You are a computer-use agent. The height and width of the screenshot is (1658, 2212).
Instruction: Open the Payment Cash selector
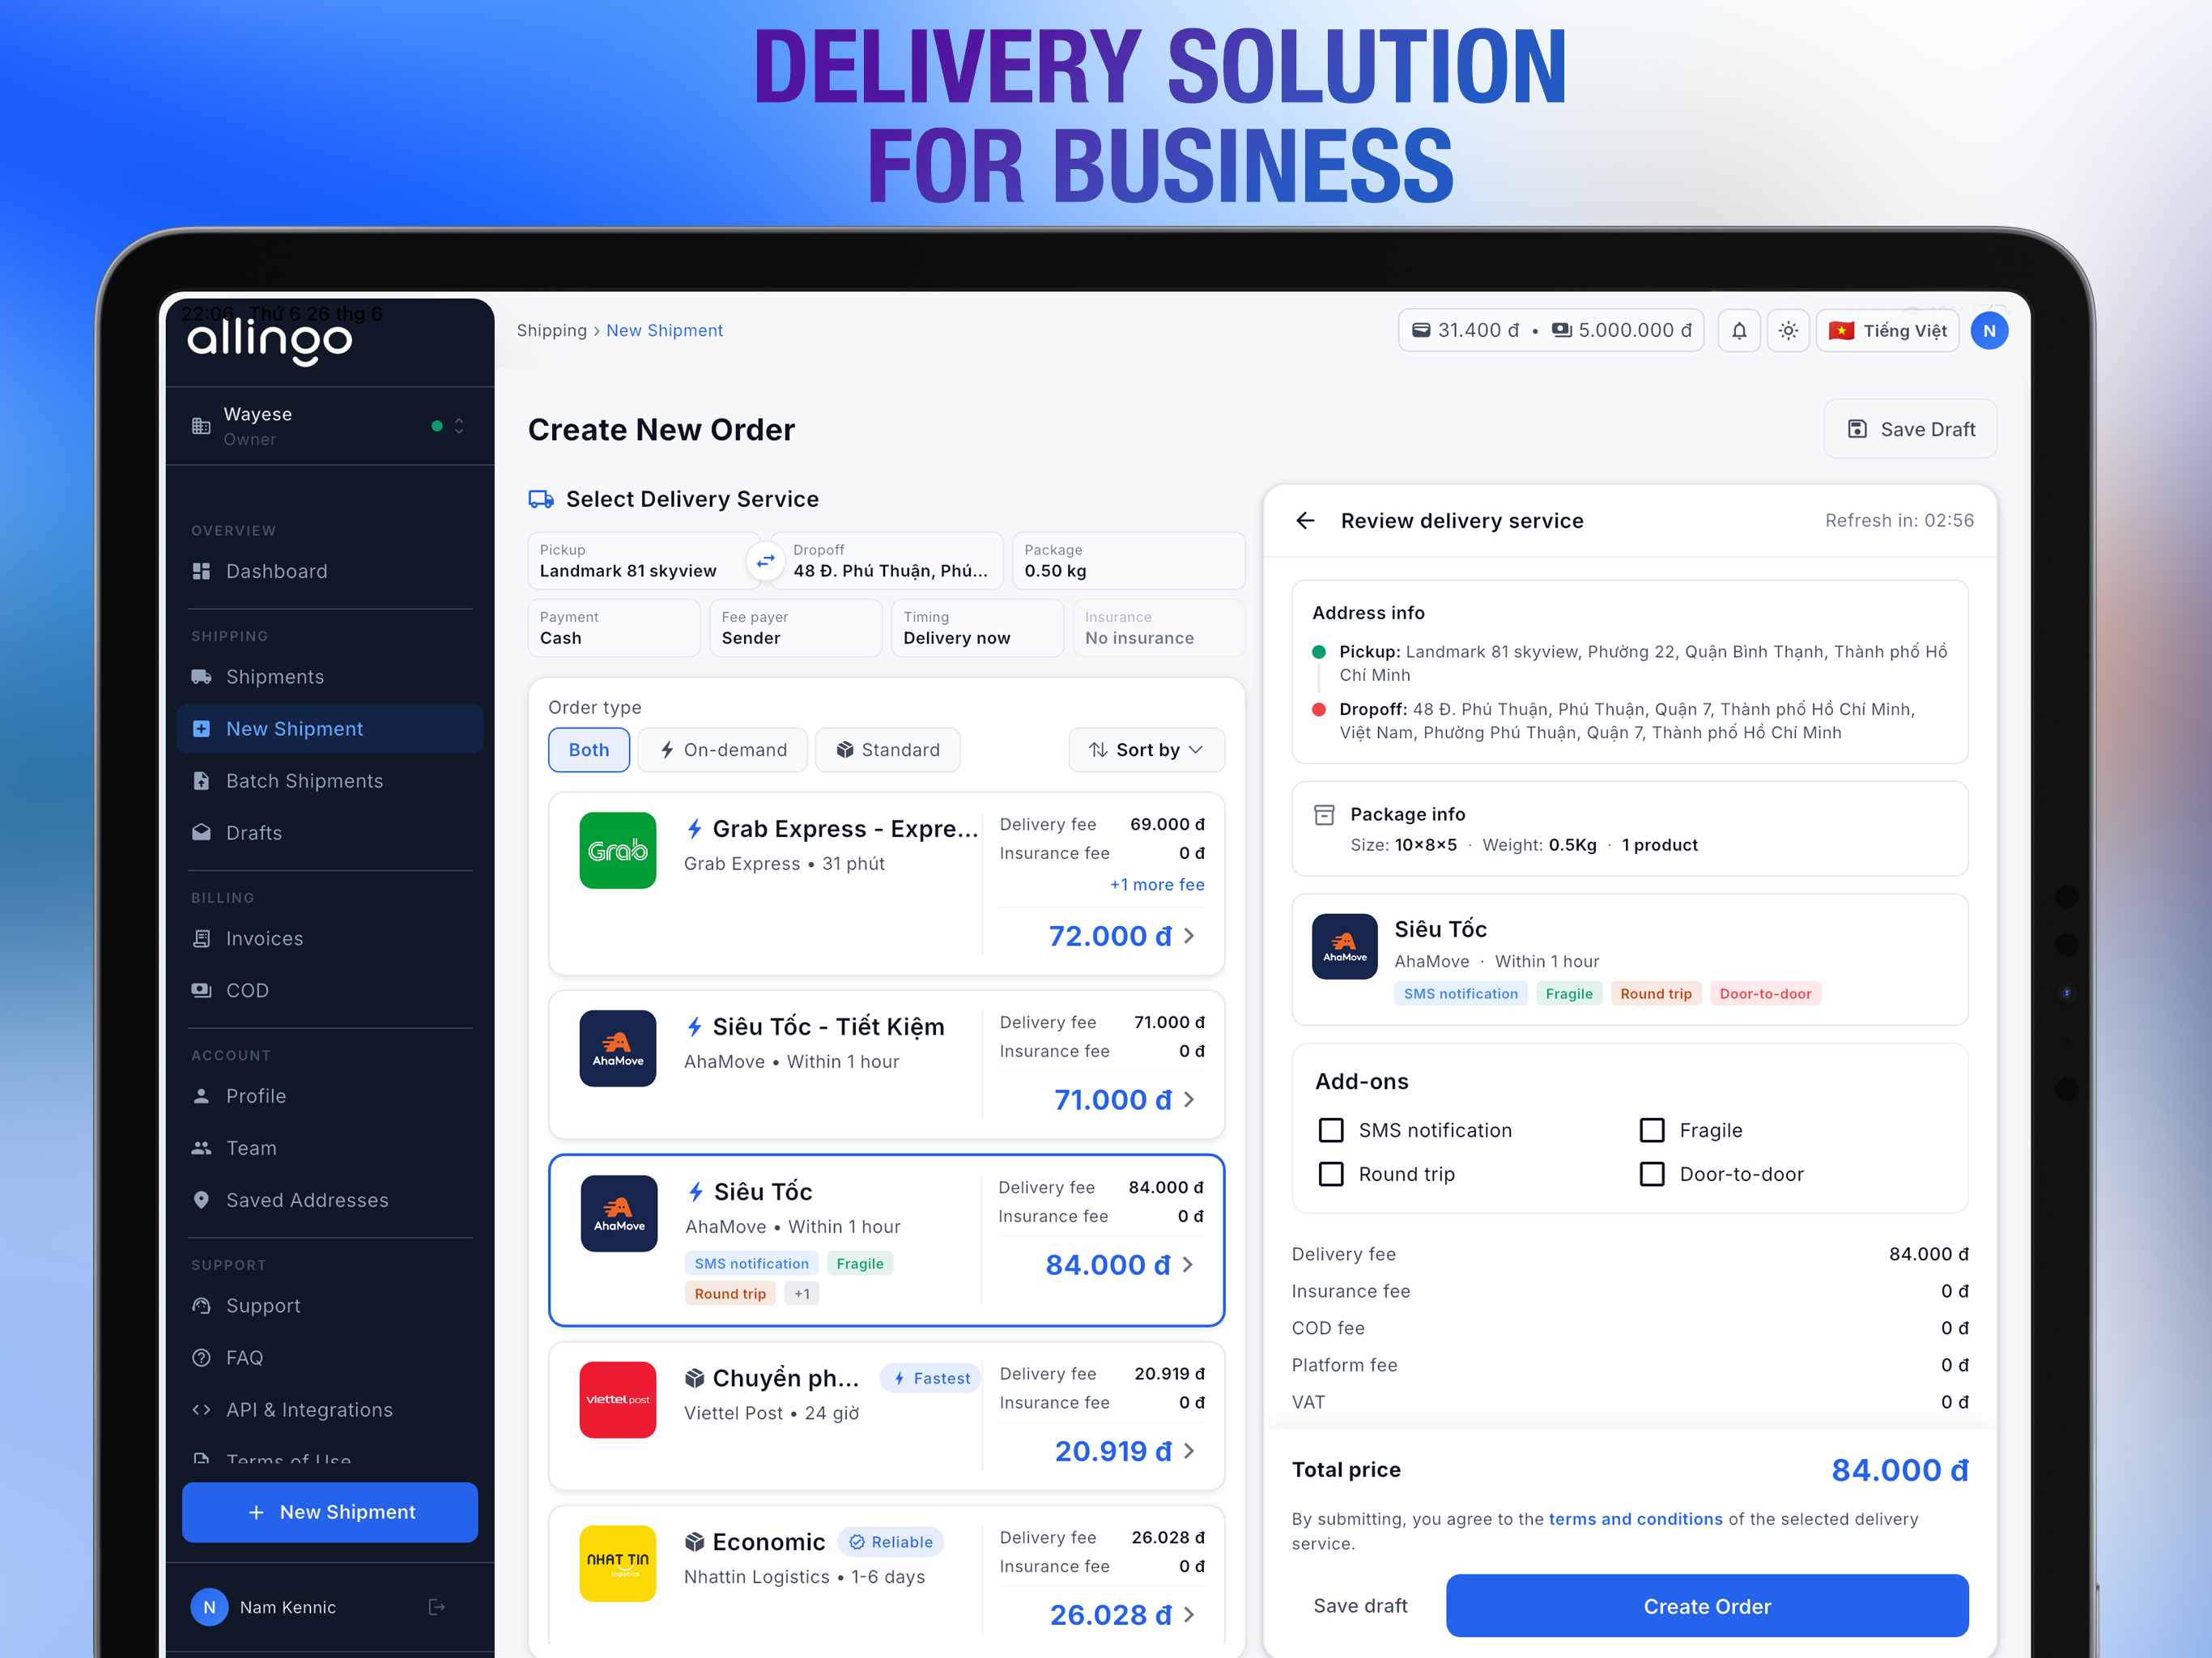click(x=614, y=628)
